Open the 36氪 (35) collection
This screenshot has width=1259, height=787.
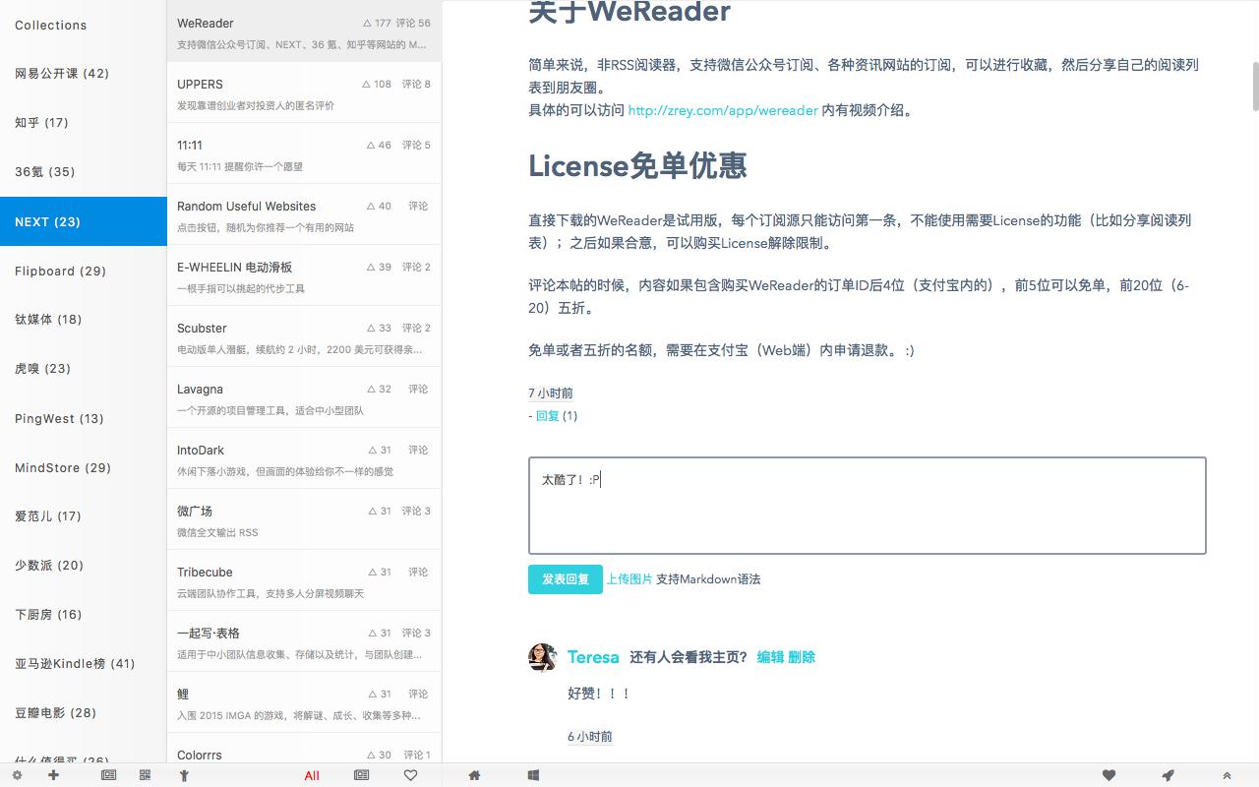84,172
